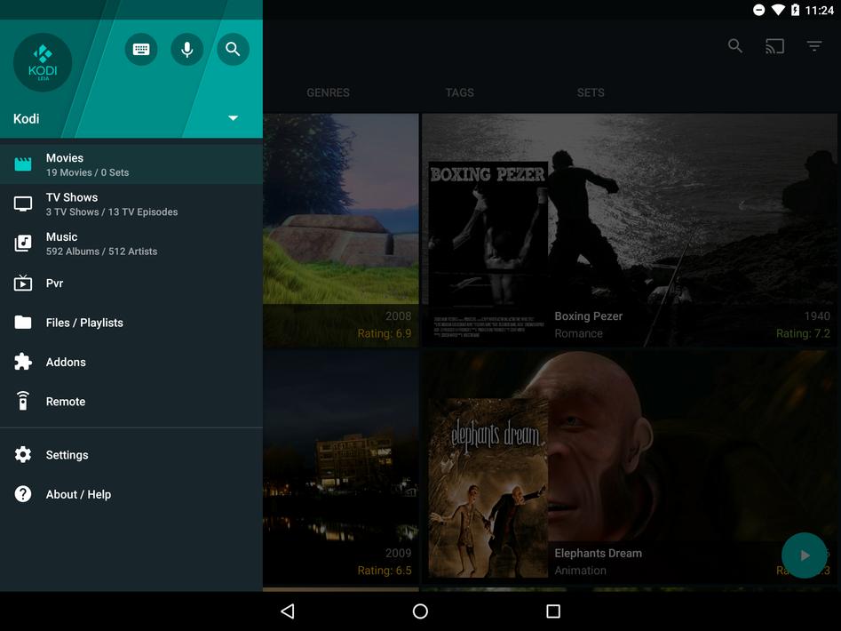The height and width of the screenshot is (631, 841).
Task: Select Movies in the navigation drawer
Action: pos(131,164)
